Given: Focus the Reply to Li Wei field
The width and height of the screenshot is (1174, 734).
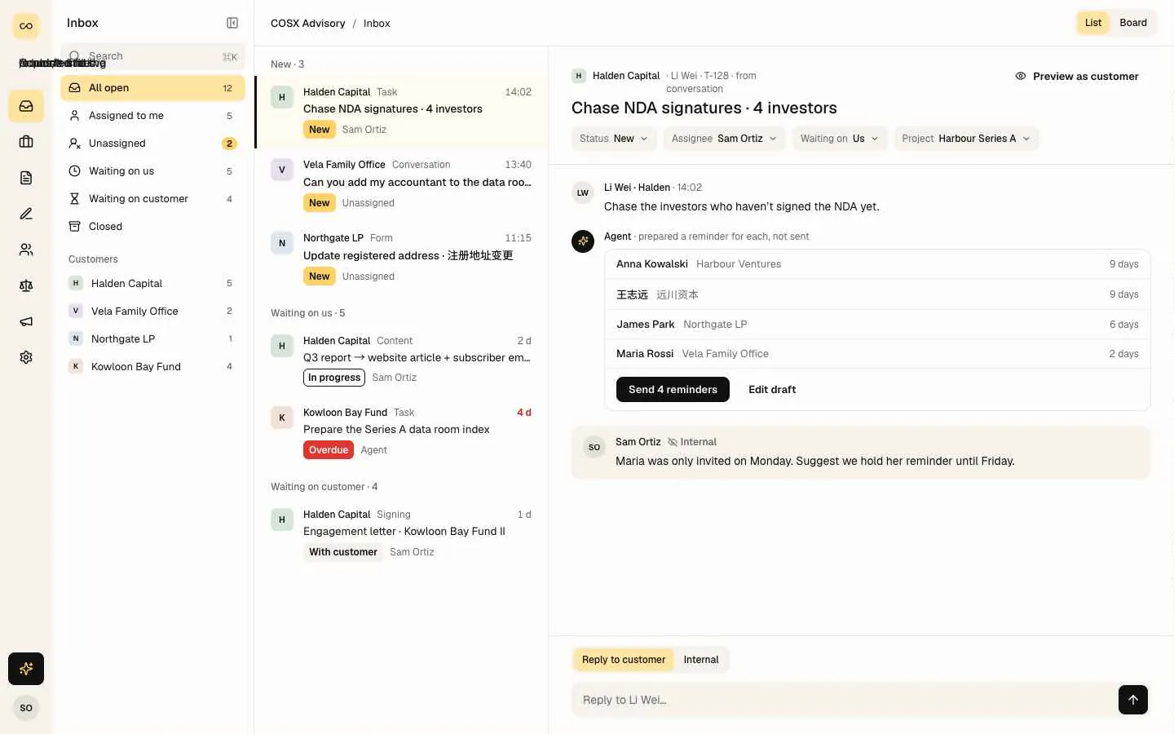Looking at the screenshot, I should point(845,700).
